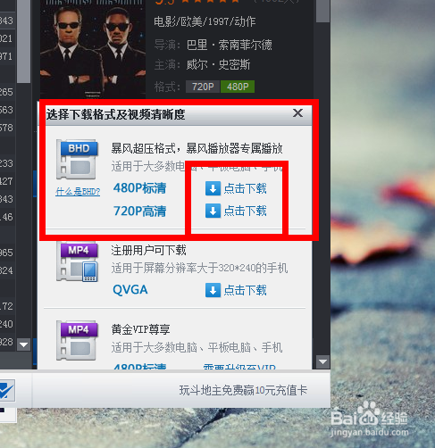Click director name 巴里·索南菲尔德
The image size is (435, 448).
(x=230, y=45)
